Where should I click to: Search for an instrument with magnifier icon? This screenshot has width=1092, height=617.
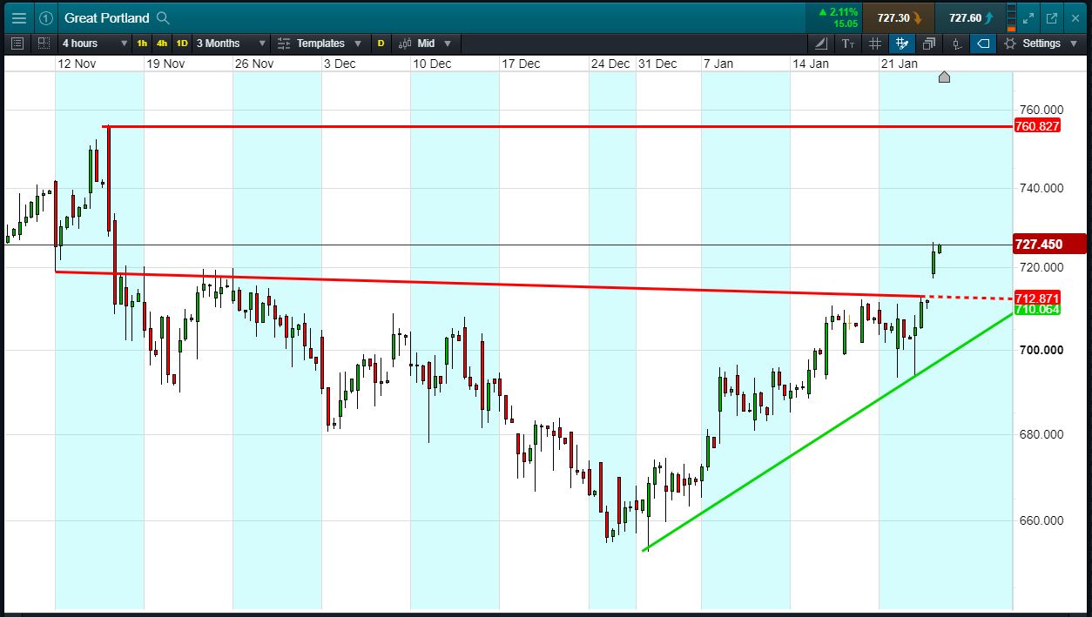164,17
